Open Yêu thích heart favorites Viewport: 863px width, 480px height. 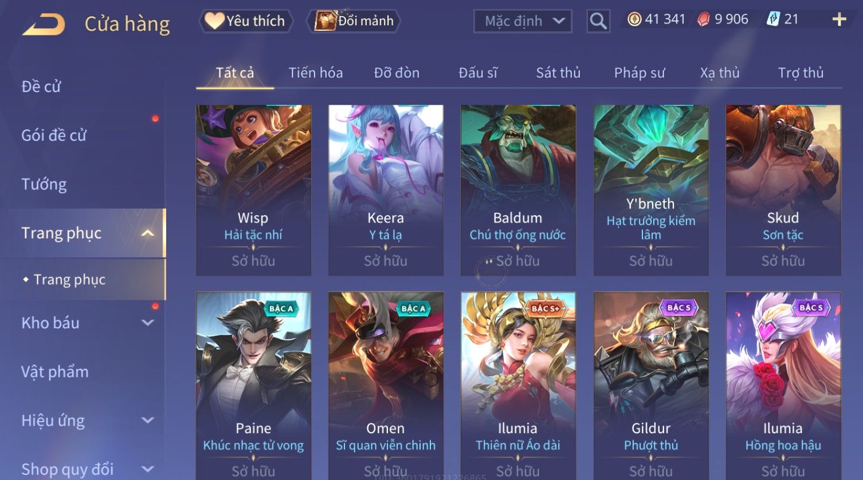tap(246, 21)
